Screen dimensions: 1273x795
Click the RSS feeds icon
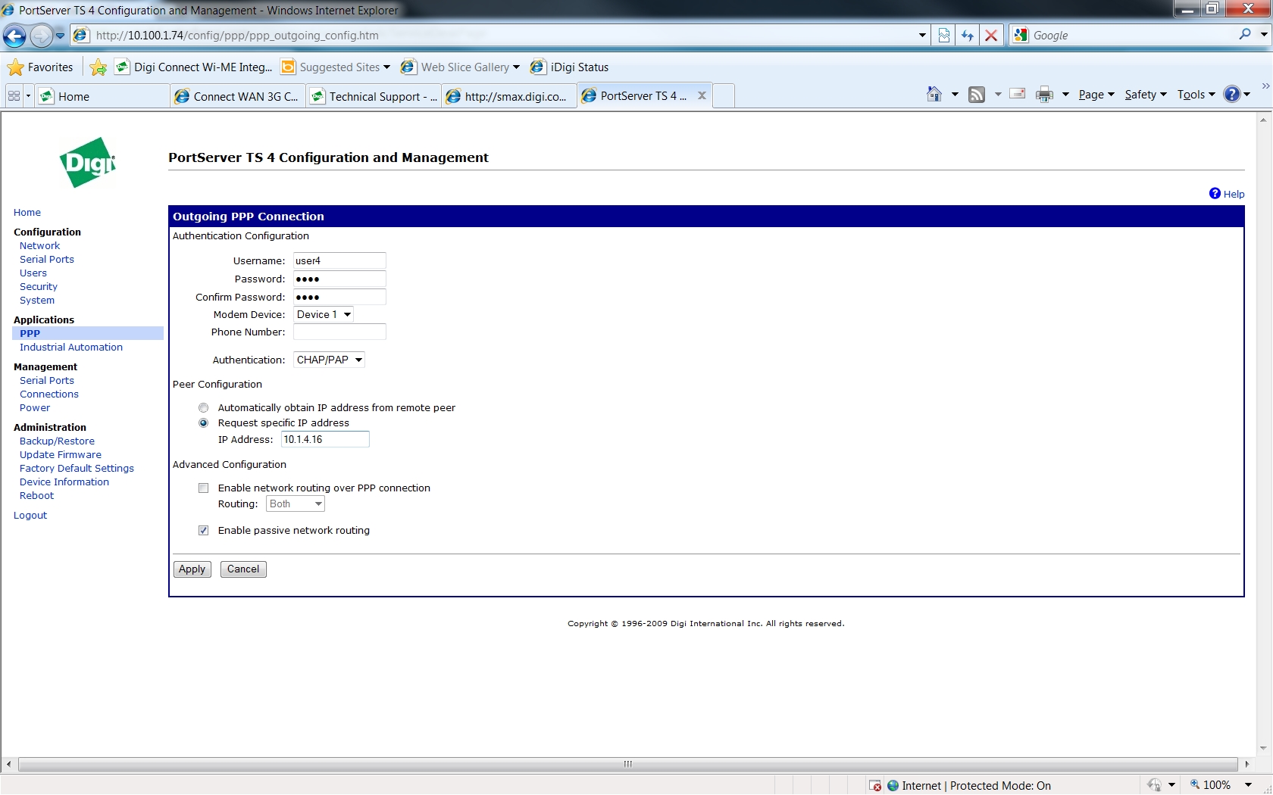pos(977,95)
